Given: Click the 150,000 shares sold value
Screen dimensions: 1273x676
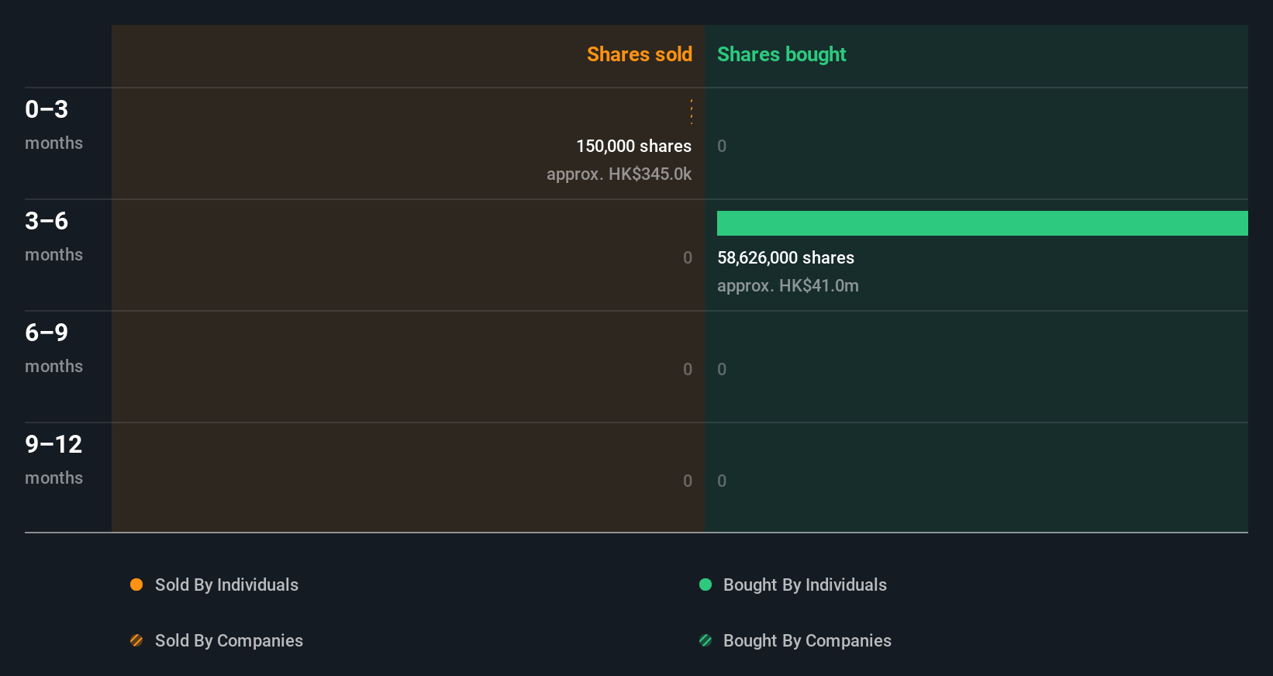Looking at the screenshot, I should point(633,147).
